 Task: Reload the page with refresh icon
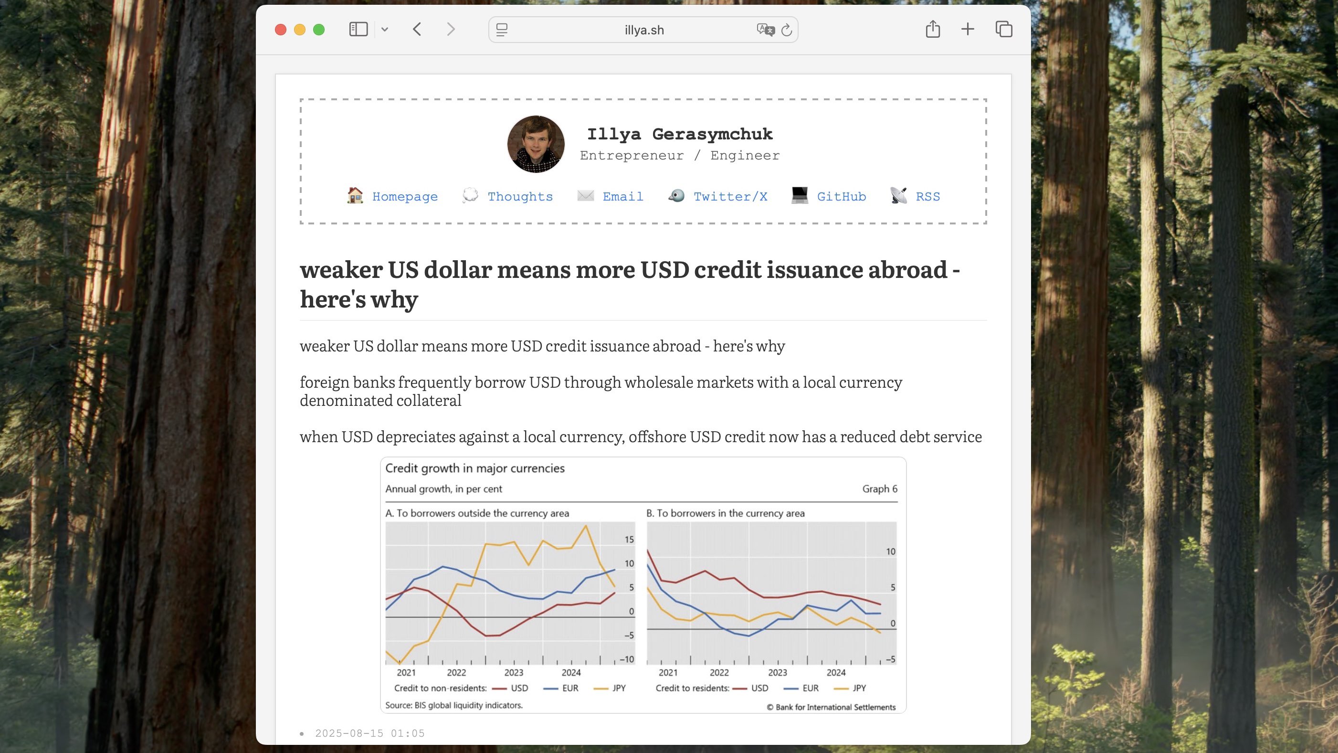[786, 30]
